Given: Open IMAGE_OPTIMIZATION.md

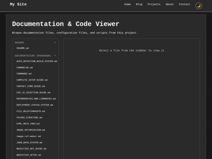Looking at the screenshot, I should (x=31, y=130).
